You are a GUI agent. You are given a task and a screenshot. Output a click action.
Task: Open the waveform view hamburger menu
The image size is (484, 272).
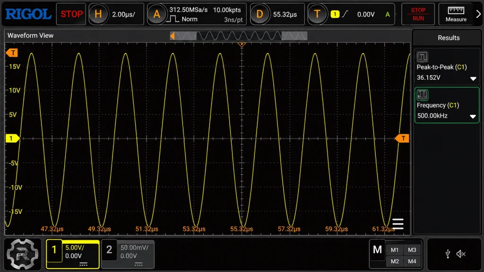click(x=398, y=224)
